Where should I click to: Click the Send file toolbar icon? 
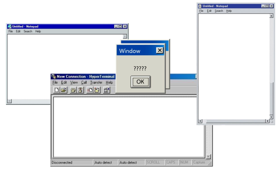(x=90, y=90)
